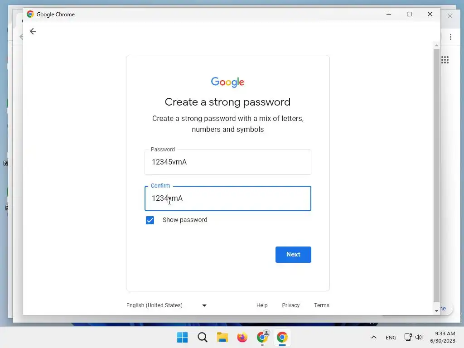Open the Help link
This screenshot has height=348, width=464.
[262, 305]
